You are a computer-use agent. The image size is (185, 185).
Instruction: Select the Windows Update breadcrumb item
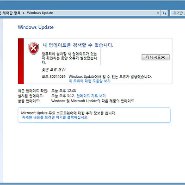pyautogui.click(x=40, y=13)
